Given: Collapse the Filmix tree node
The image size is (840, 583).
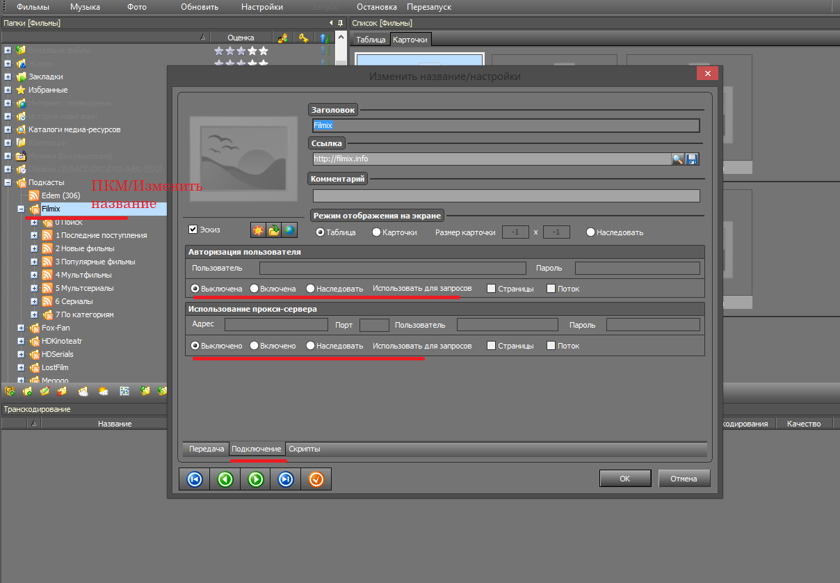Looking at the screenshot, I should (21, 209).
